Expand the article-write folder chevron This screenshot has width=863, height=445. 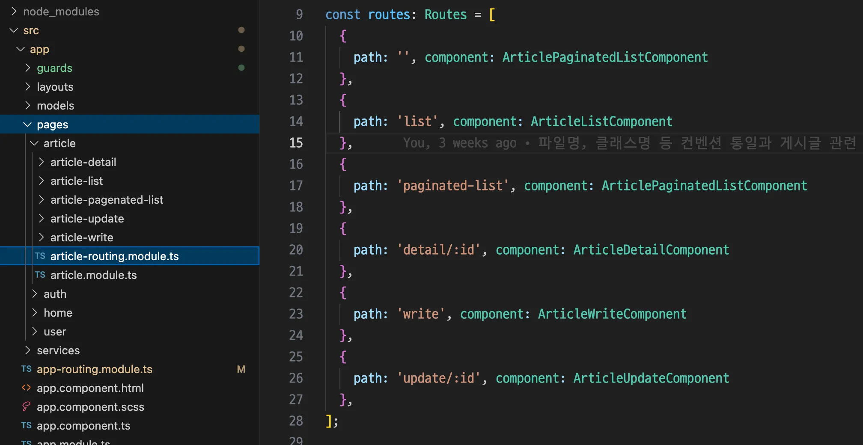41,237
